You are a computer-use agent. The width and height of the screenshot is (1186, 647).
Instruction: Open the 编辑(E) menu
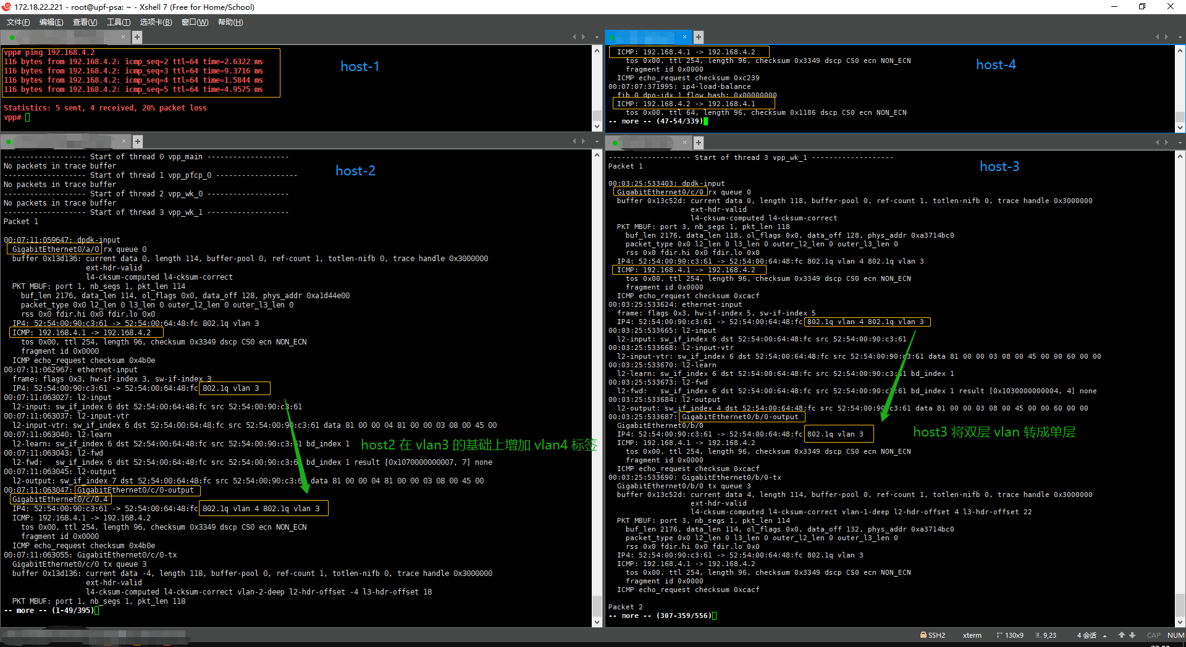[x=51, y=22]
